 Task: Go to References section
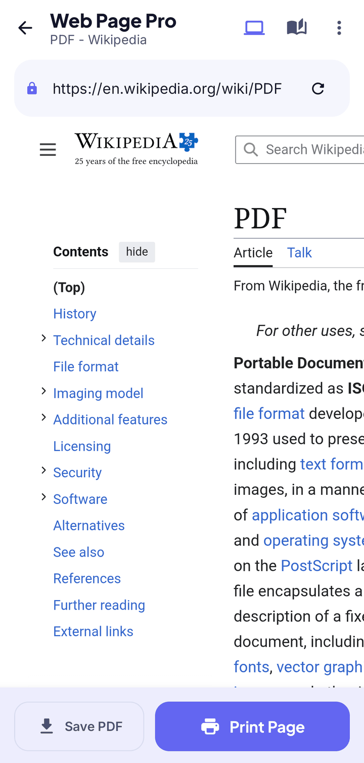(x=87, y=578)
